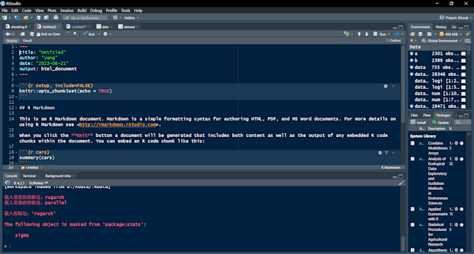Open the Tools menu

pyautogui.click(x=125, y=10)
